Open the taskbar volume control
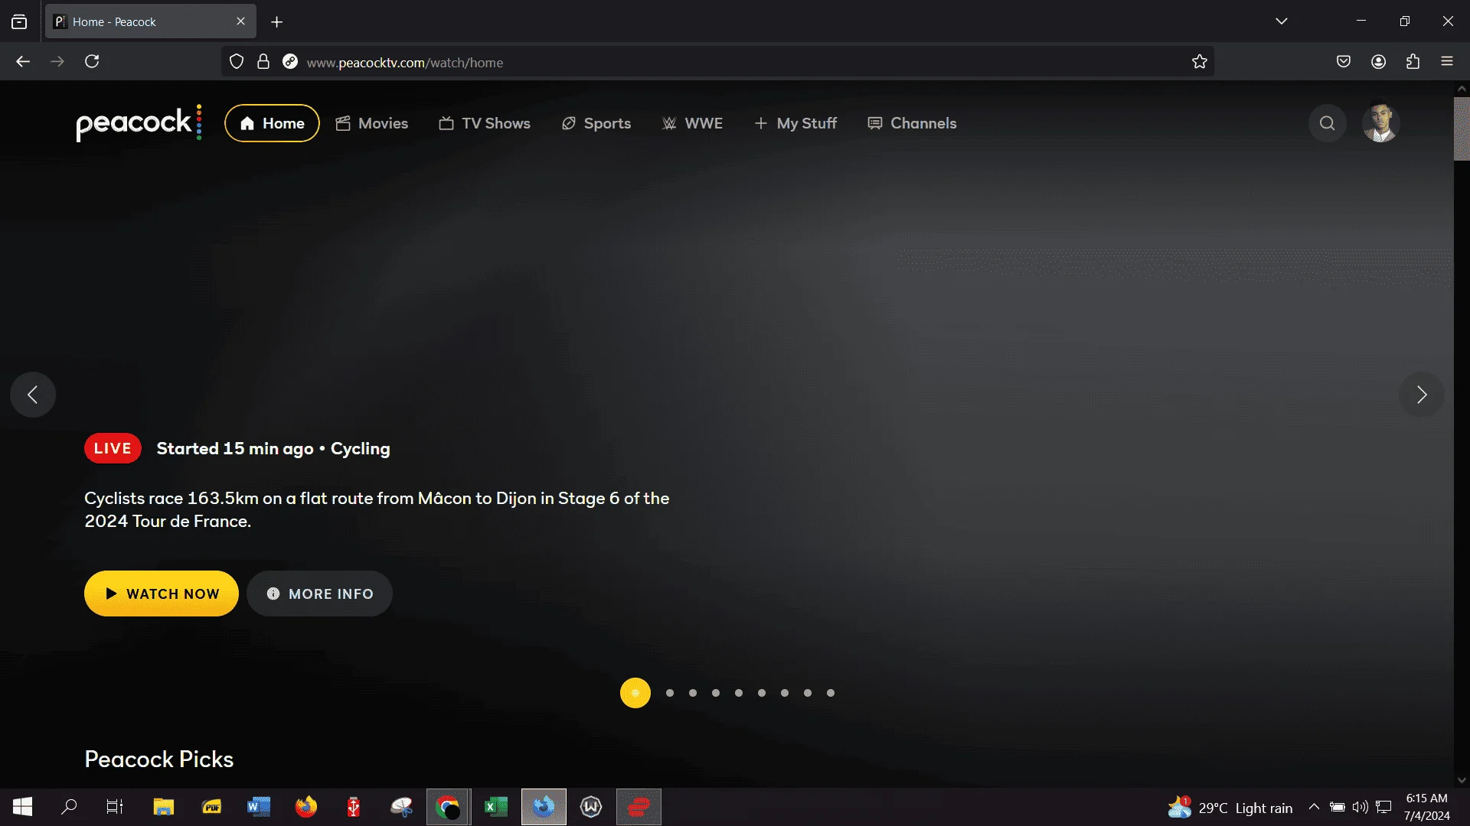 pos(1361,807)
